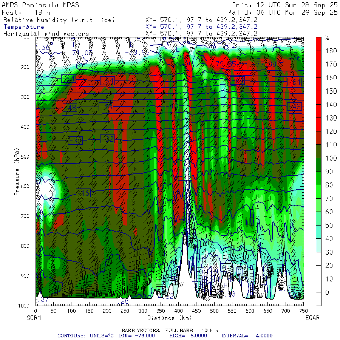Click the bright red 170–180 color bar segment
Image resolution: width=340 pixels, height=340 pixels.
click(318, 57)
